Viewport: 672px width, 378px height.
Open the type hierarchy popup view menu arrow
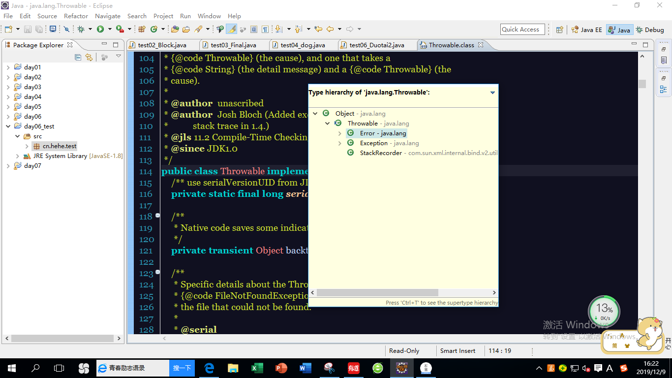[492, 93]
